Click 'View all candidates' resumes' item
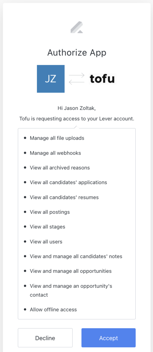This screenshot has height=352, width=153. click(x=64, y=197)
